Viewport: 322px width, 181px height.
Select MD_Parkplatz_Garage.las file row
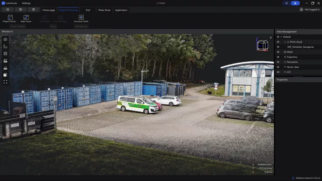298,47
